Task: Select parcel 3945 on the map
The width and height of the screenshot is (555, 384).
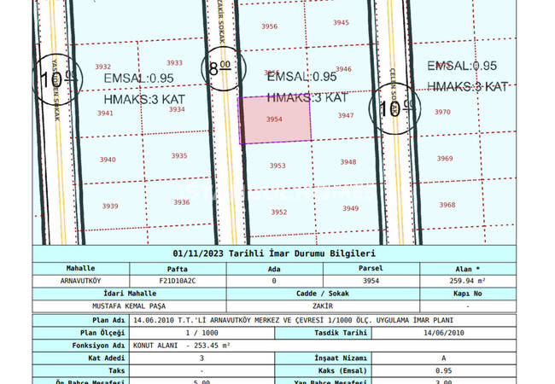Action: pos(341,22)
